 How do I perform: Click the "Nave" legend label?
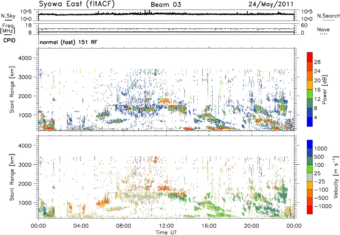[323, 29]
